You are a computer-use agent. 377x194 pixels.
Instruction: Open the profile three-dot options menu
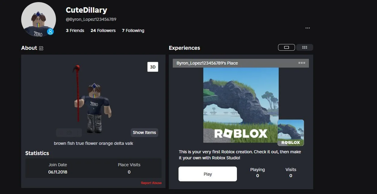point(307,28)
